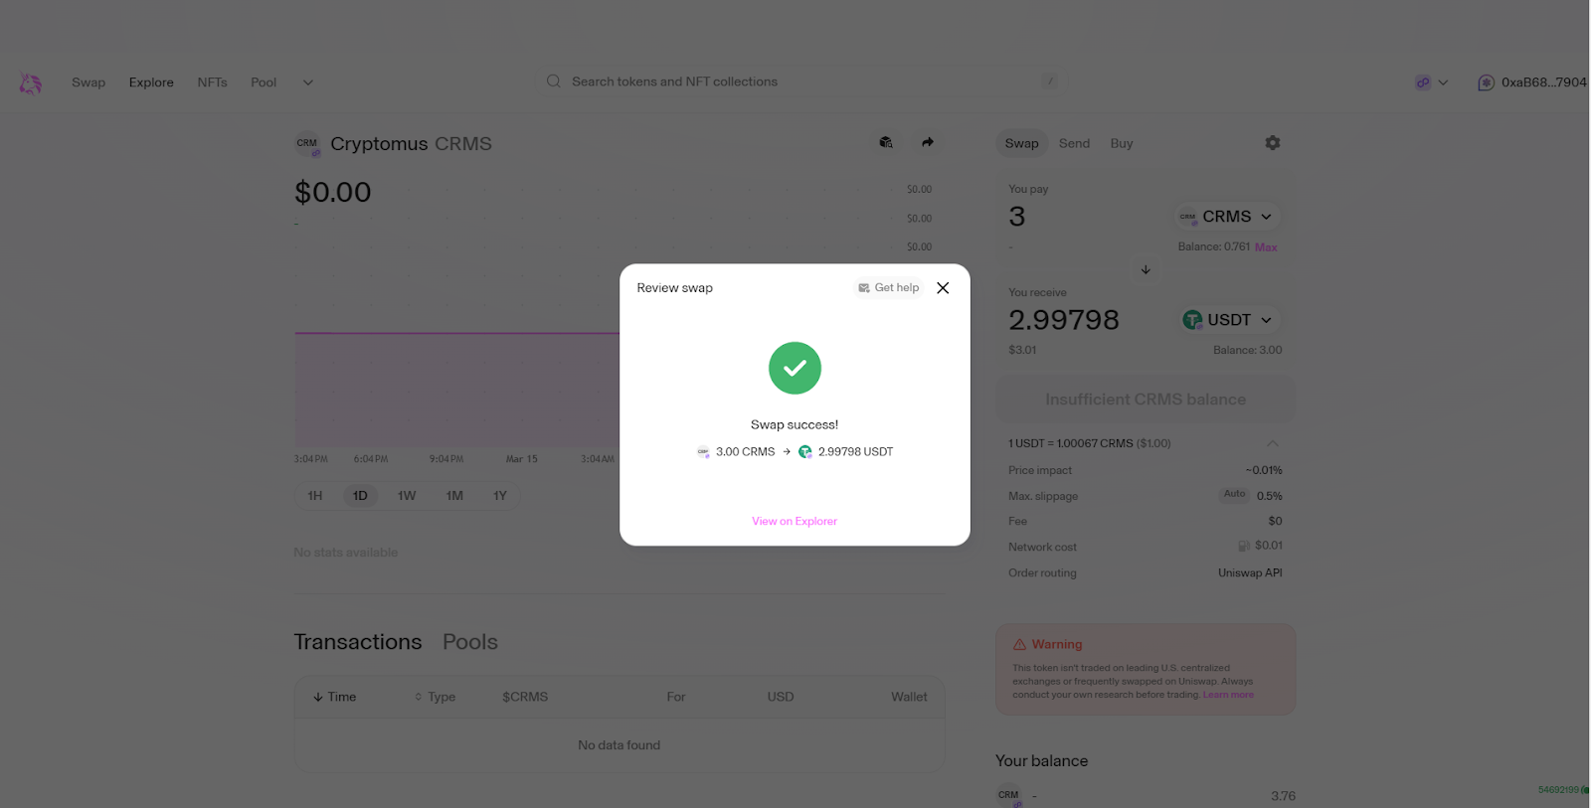The width and height of the screenshot is (1591, 808).
Task: Open the connected wallet address 0xaB68...7904
Action: pyautogui.click(x=1531, y=82)
